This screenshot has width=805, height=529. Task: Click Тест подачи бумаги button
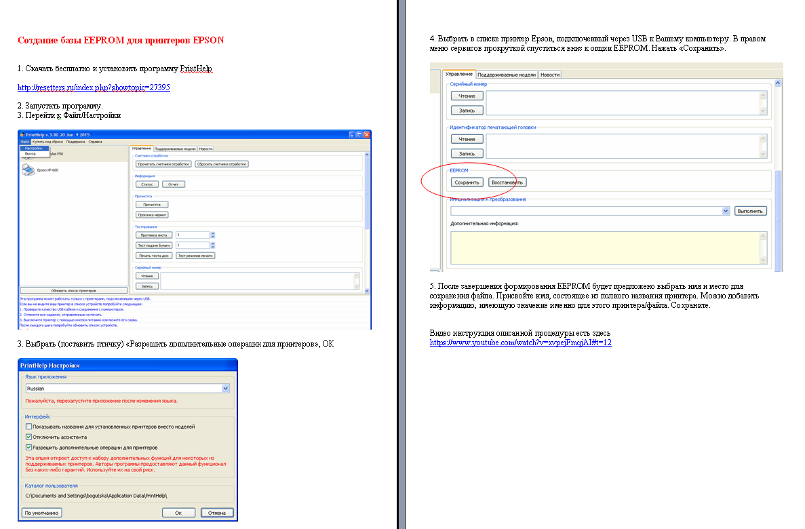tap(154, 245)
